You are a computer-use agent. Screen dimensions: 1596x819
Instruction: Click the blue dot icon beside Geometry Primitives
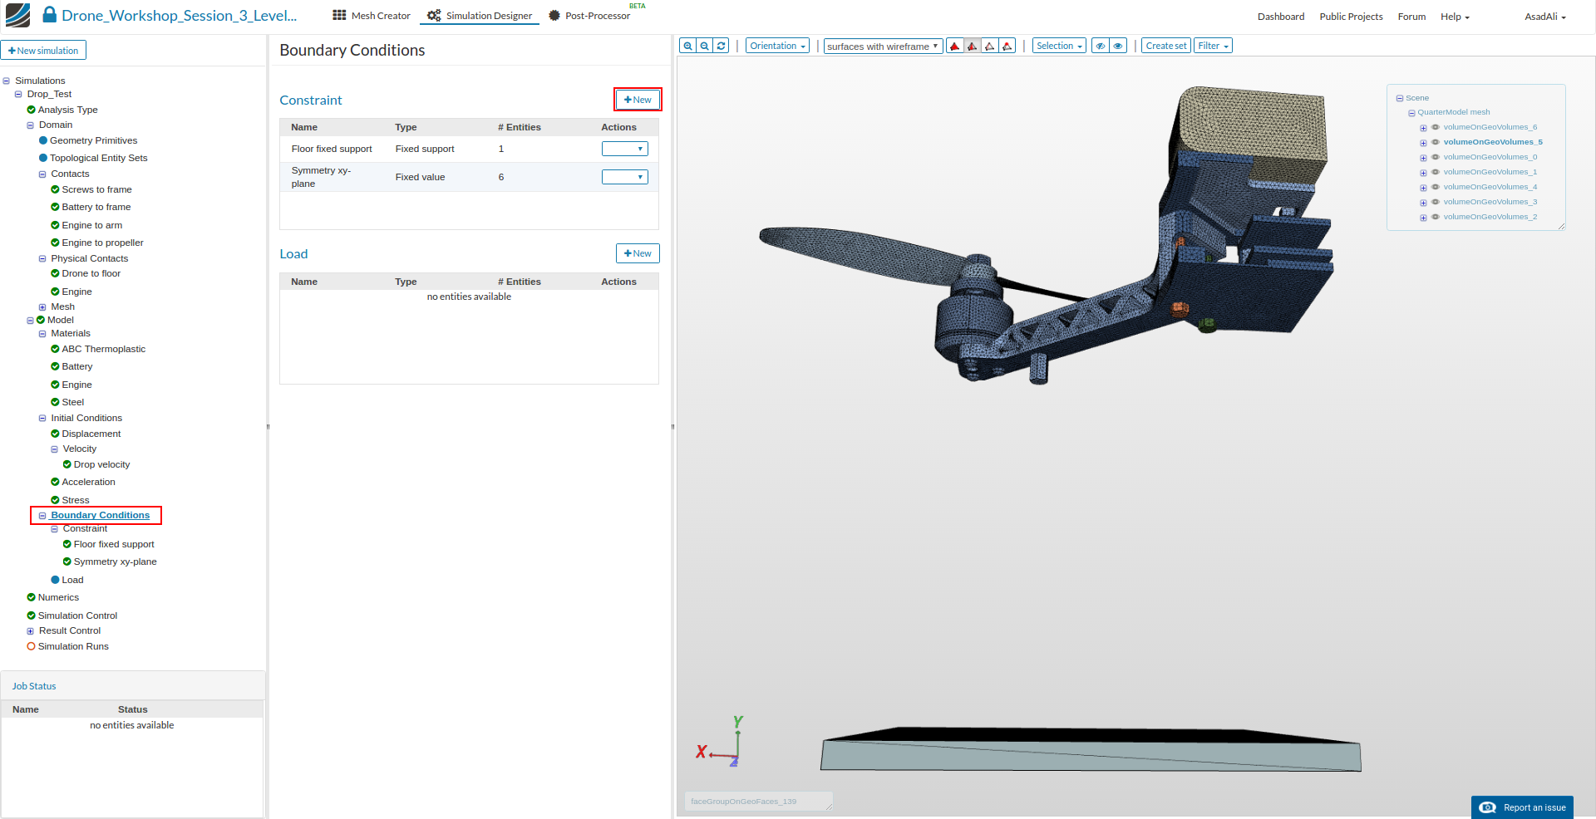pos(43,140)
